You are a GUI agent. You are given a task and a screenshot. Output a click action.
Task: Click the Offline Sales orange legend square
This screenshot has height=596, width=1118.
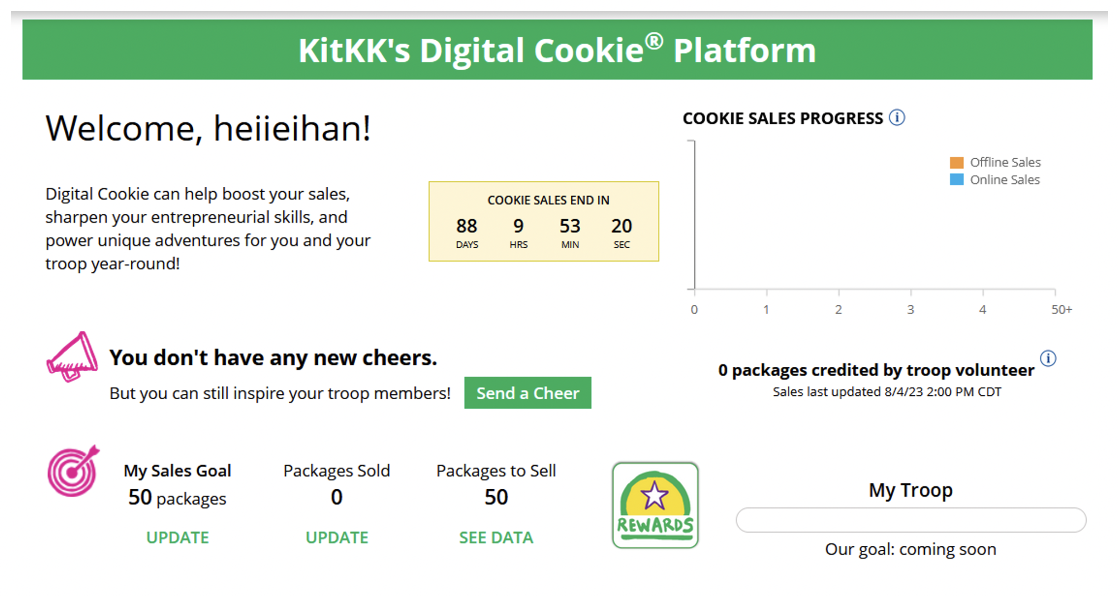(x=957, y=162)
